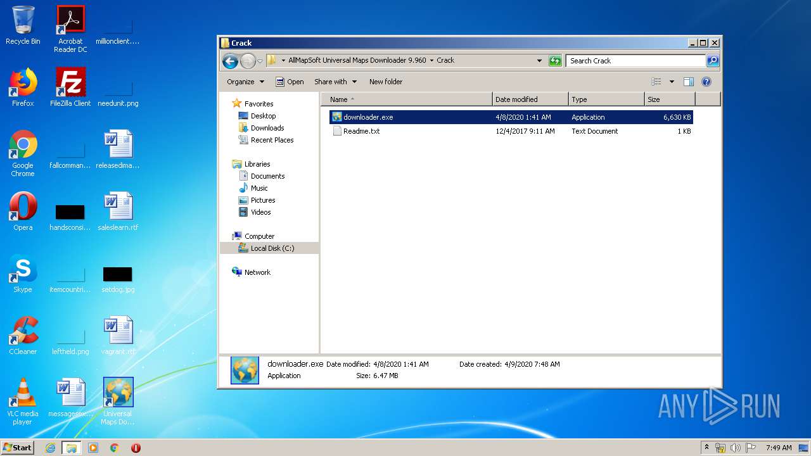Open address bar history dropdown arrow

(539, 61)
